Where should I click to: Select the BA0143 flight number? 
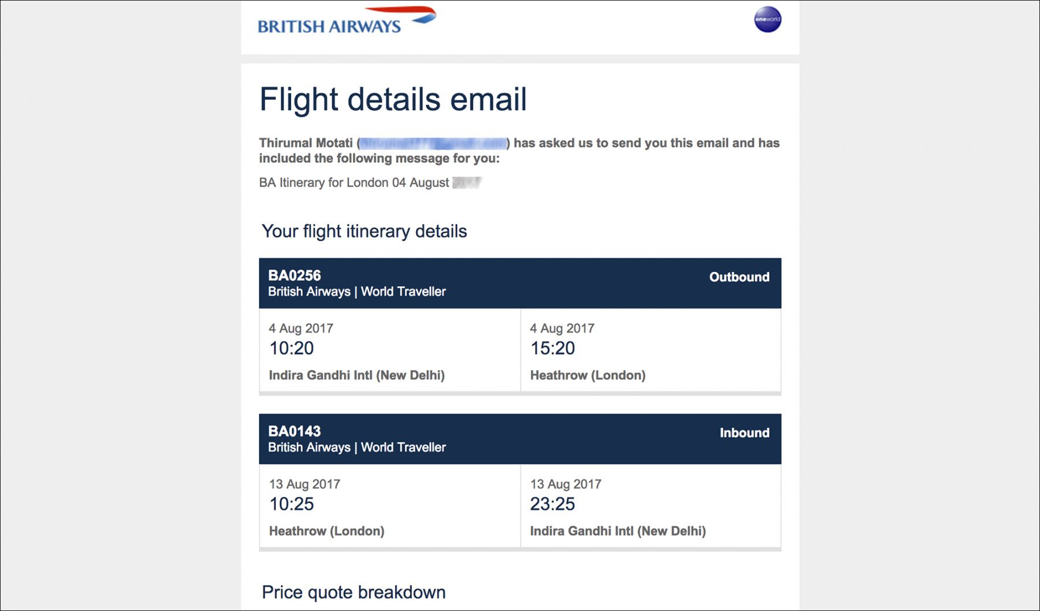click(x=294, y=431)
